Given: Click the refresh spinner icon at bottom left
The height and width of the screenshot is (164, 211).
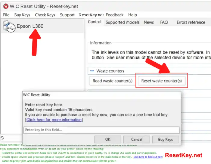Looking at the screenshot, I should [x=2, y=138].
